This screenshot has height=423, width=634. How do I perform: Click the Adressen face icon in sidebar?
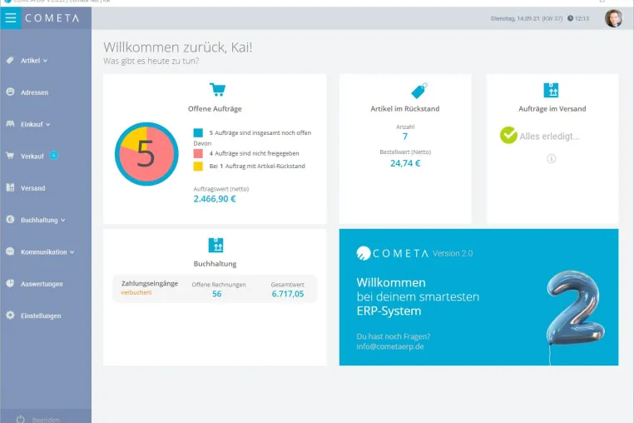tap(10, 92)
